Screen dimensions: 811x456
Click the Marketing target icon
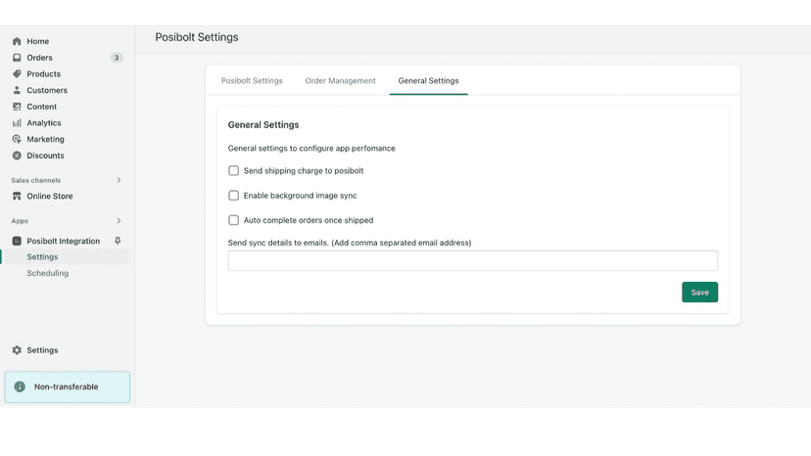click(x=17, y=139)
